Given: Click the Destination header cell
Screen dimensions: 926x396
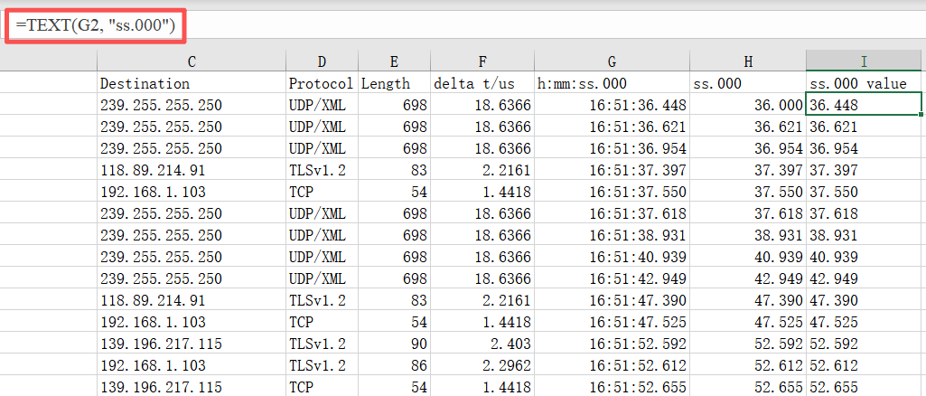Looking at the screenshot, I should point(192,83).
